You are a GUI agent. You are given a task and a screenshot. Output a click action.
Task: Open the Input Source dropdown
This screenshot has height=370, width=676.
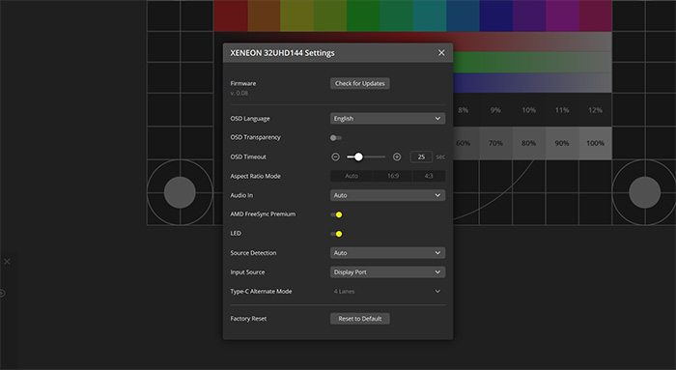(387, 272)
